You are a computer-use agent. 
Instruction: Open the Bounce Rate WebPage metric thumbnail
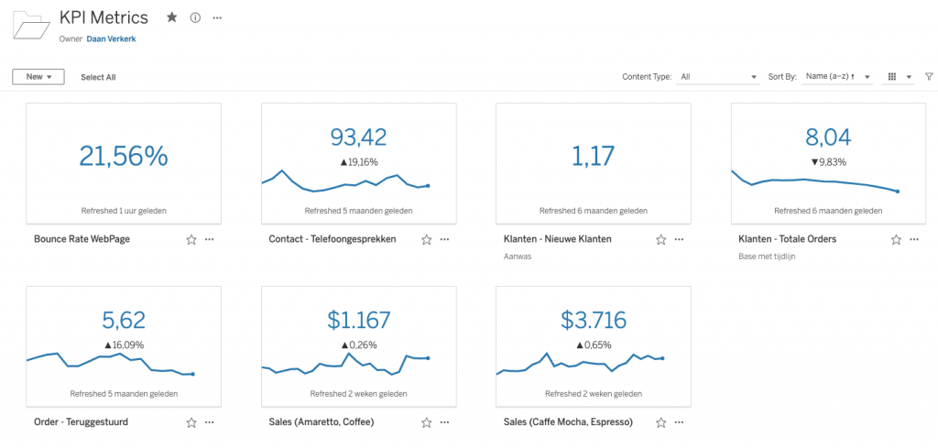(124, 162)
